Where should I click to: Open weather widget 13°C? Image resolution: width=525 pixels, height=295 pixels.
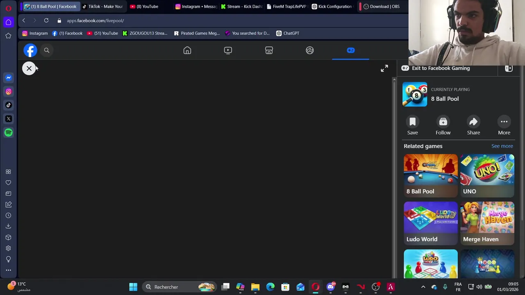[x=18, y=287]
